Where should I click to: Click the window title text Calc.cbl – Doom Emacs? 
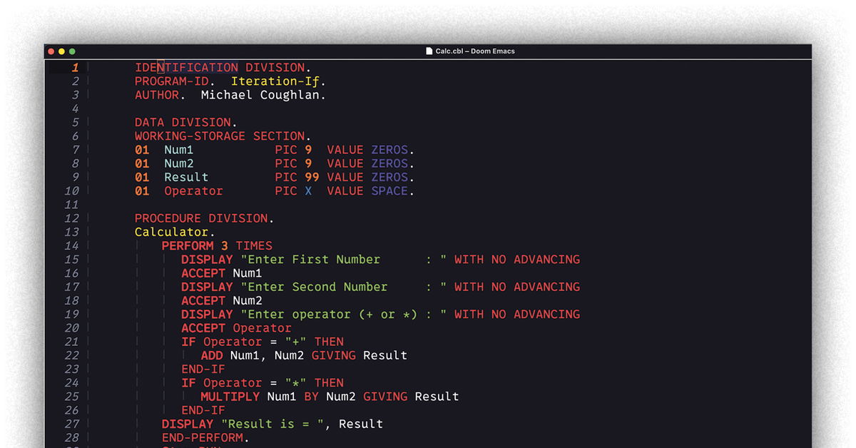[475, 51]
